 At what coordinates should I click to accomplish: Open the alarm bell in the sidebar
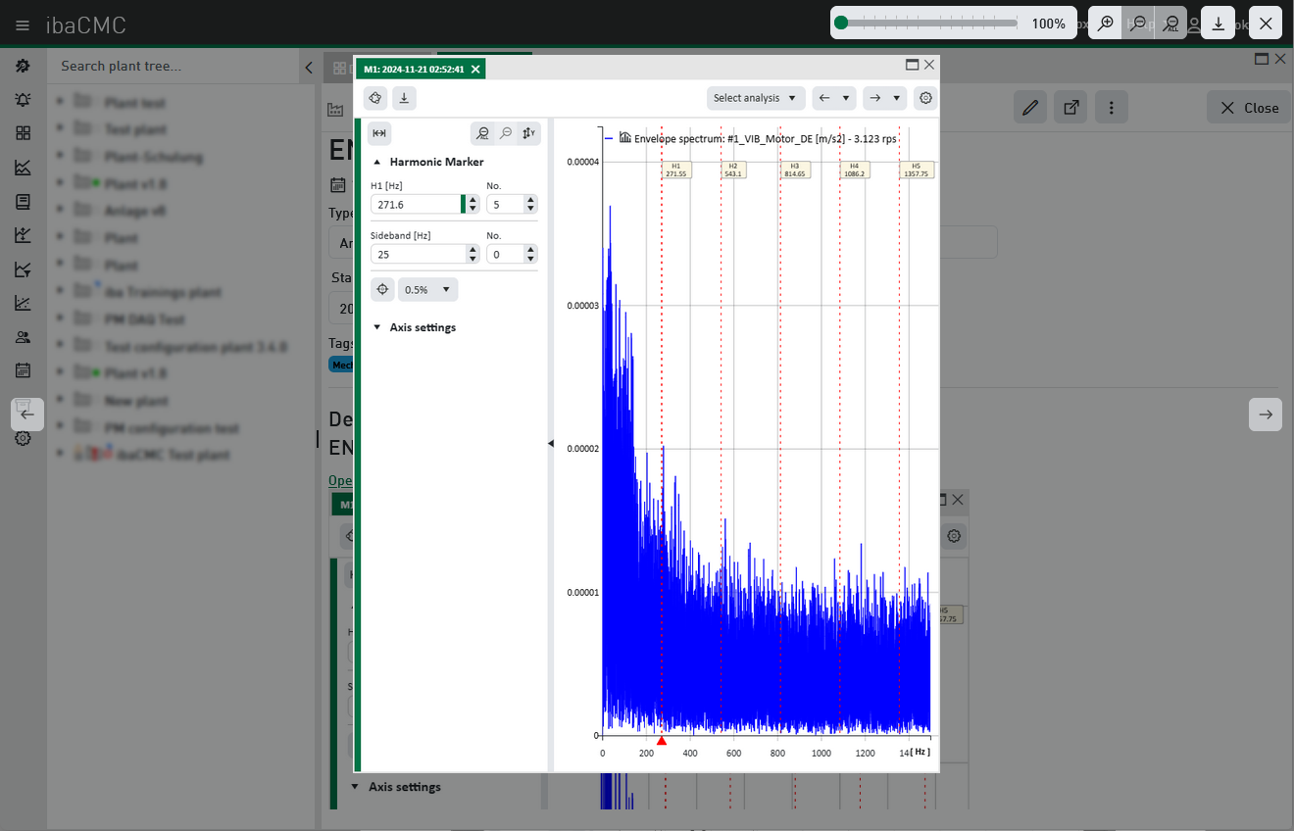coord(23,100)
